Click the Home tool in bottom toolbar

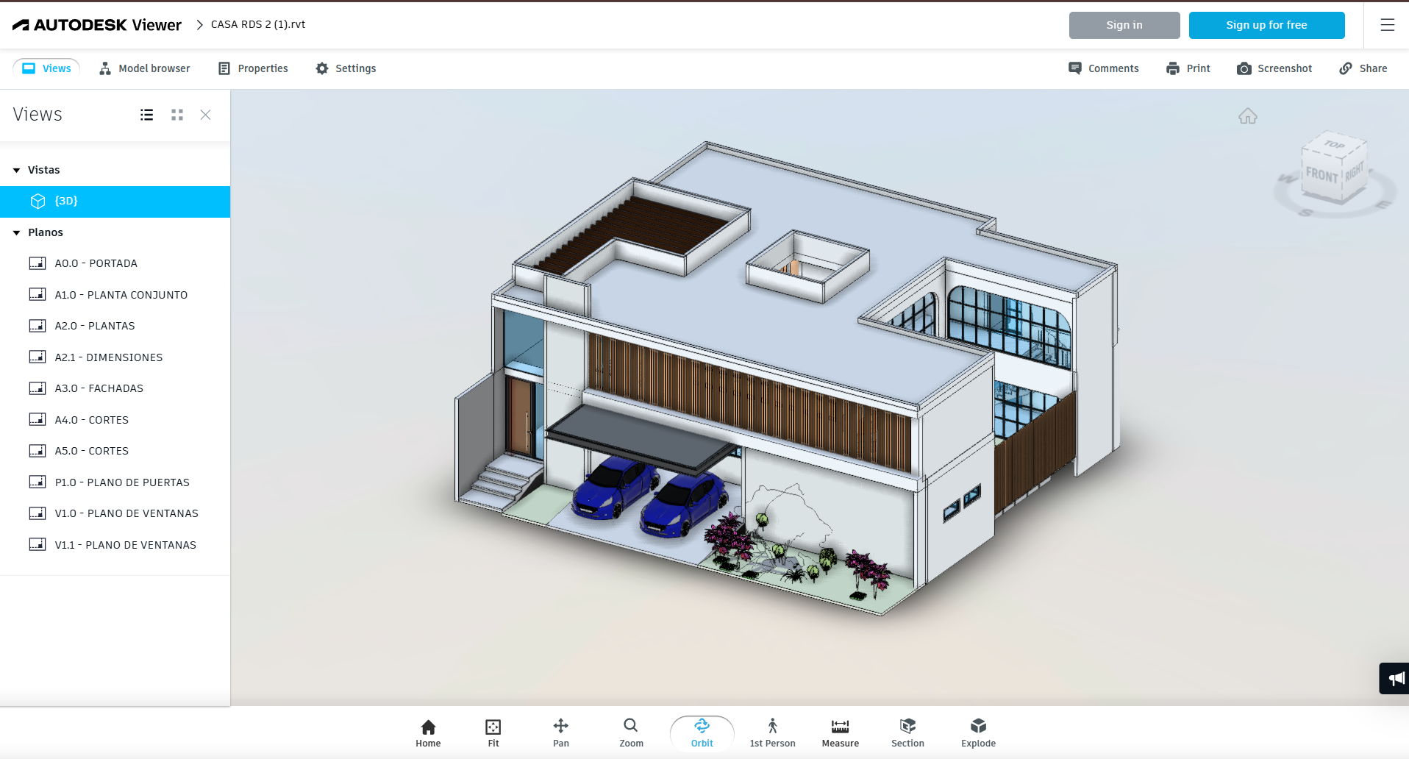428,733
